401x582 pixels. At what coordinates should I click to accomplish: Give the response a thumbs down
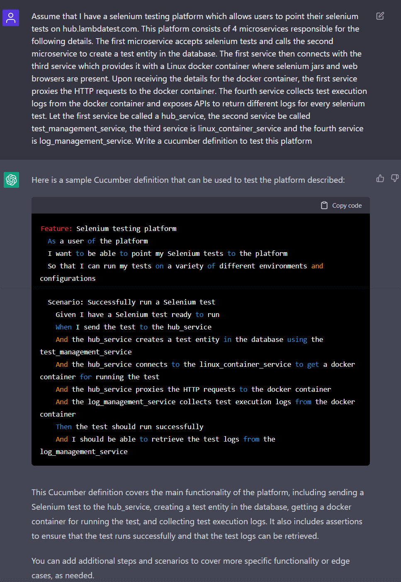(x=394, y=179)
